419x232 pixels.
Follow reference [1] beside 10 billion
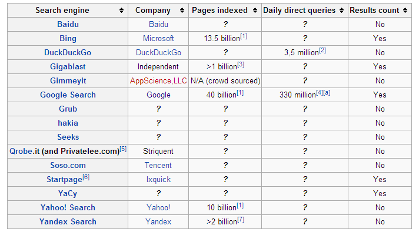point(240,206)
